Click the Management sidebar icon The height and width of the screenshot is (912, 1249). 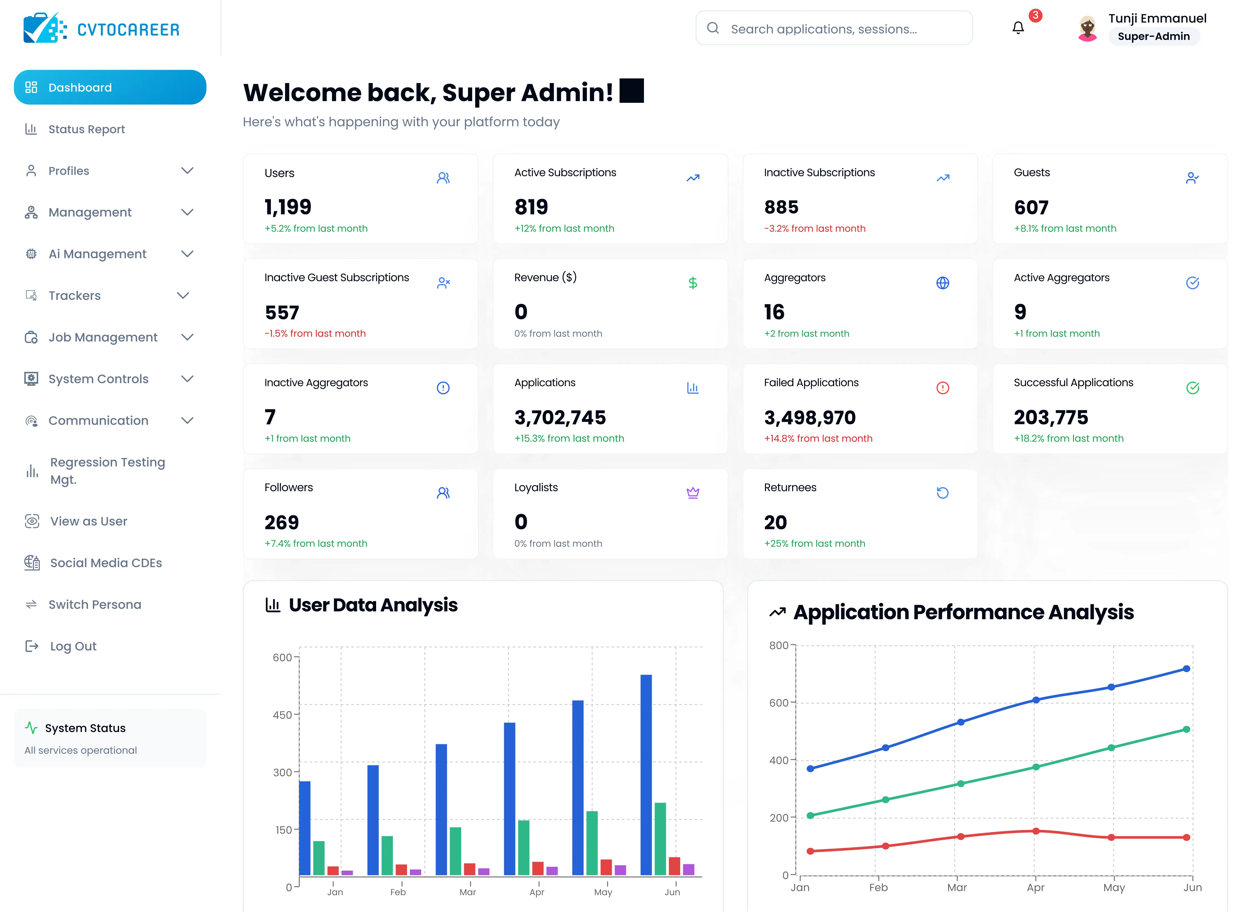(x=31, y=212)
